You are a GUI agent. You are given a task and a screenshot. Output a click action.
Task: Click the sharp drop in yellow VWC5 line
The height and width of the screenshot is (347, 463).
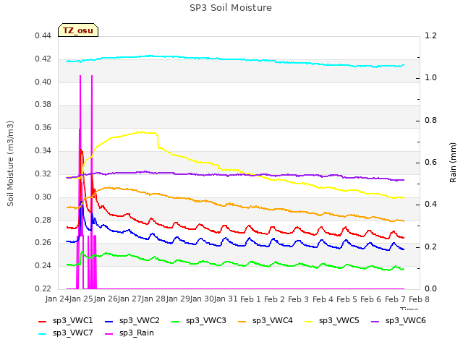(x=158, y=141)
